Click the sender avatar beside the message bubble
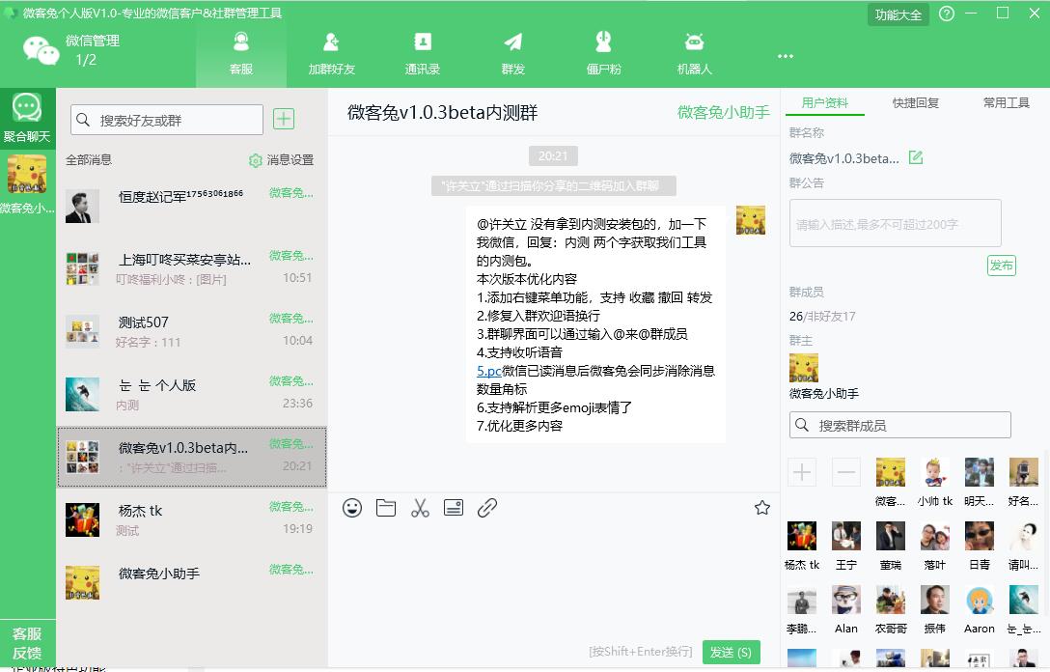The width and height of the screenshot is (1050, 672). [x=750, y=220]
